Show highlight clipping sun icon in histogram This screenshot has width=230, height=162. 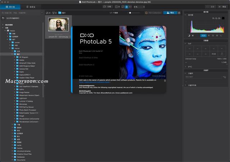click(193, 36)
